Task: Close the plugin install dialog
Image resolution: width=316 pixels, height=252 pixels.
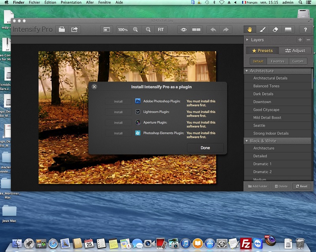Action: [94, 87]
